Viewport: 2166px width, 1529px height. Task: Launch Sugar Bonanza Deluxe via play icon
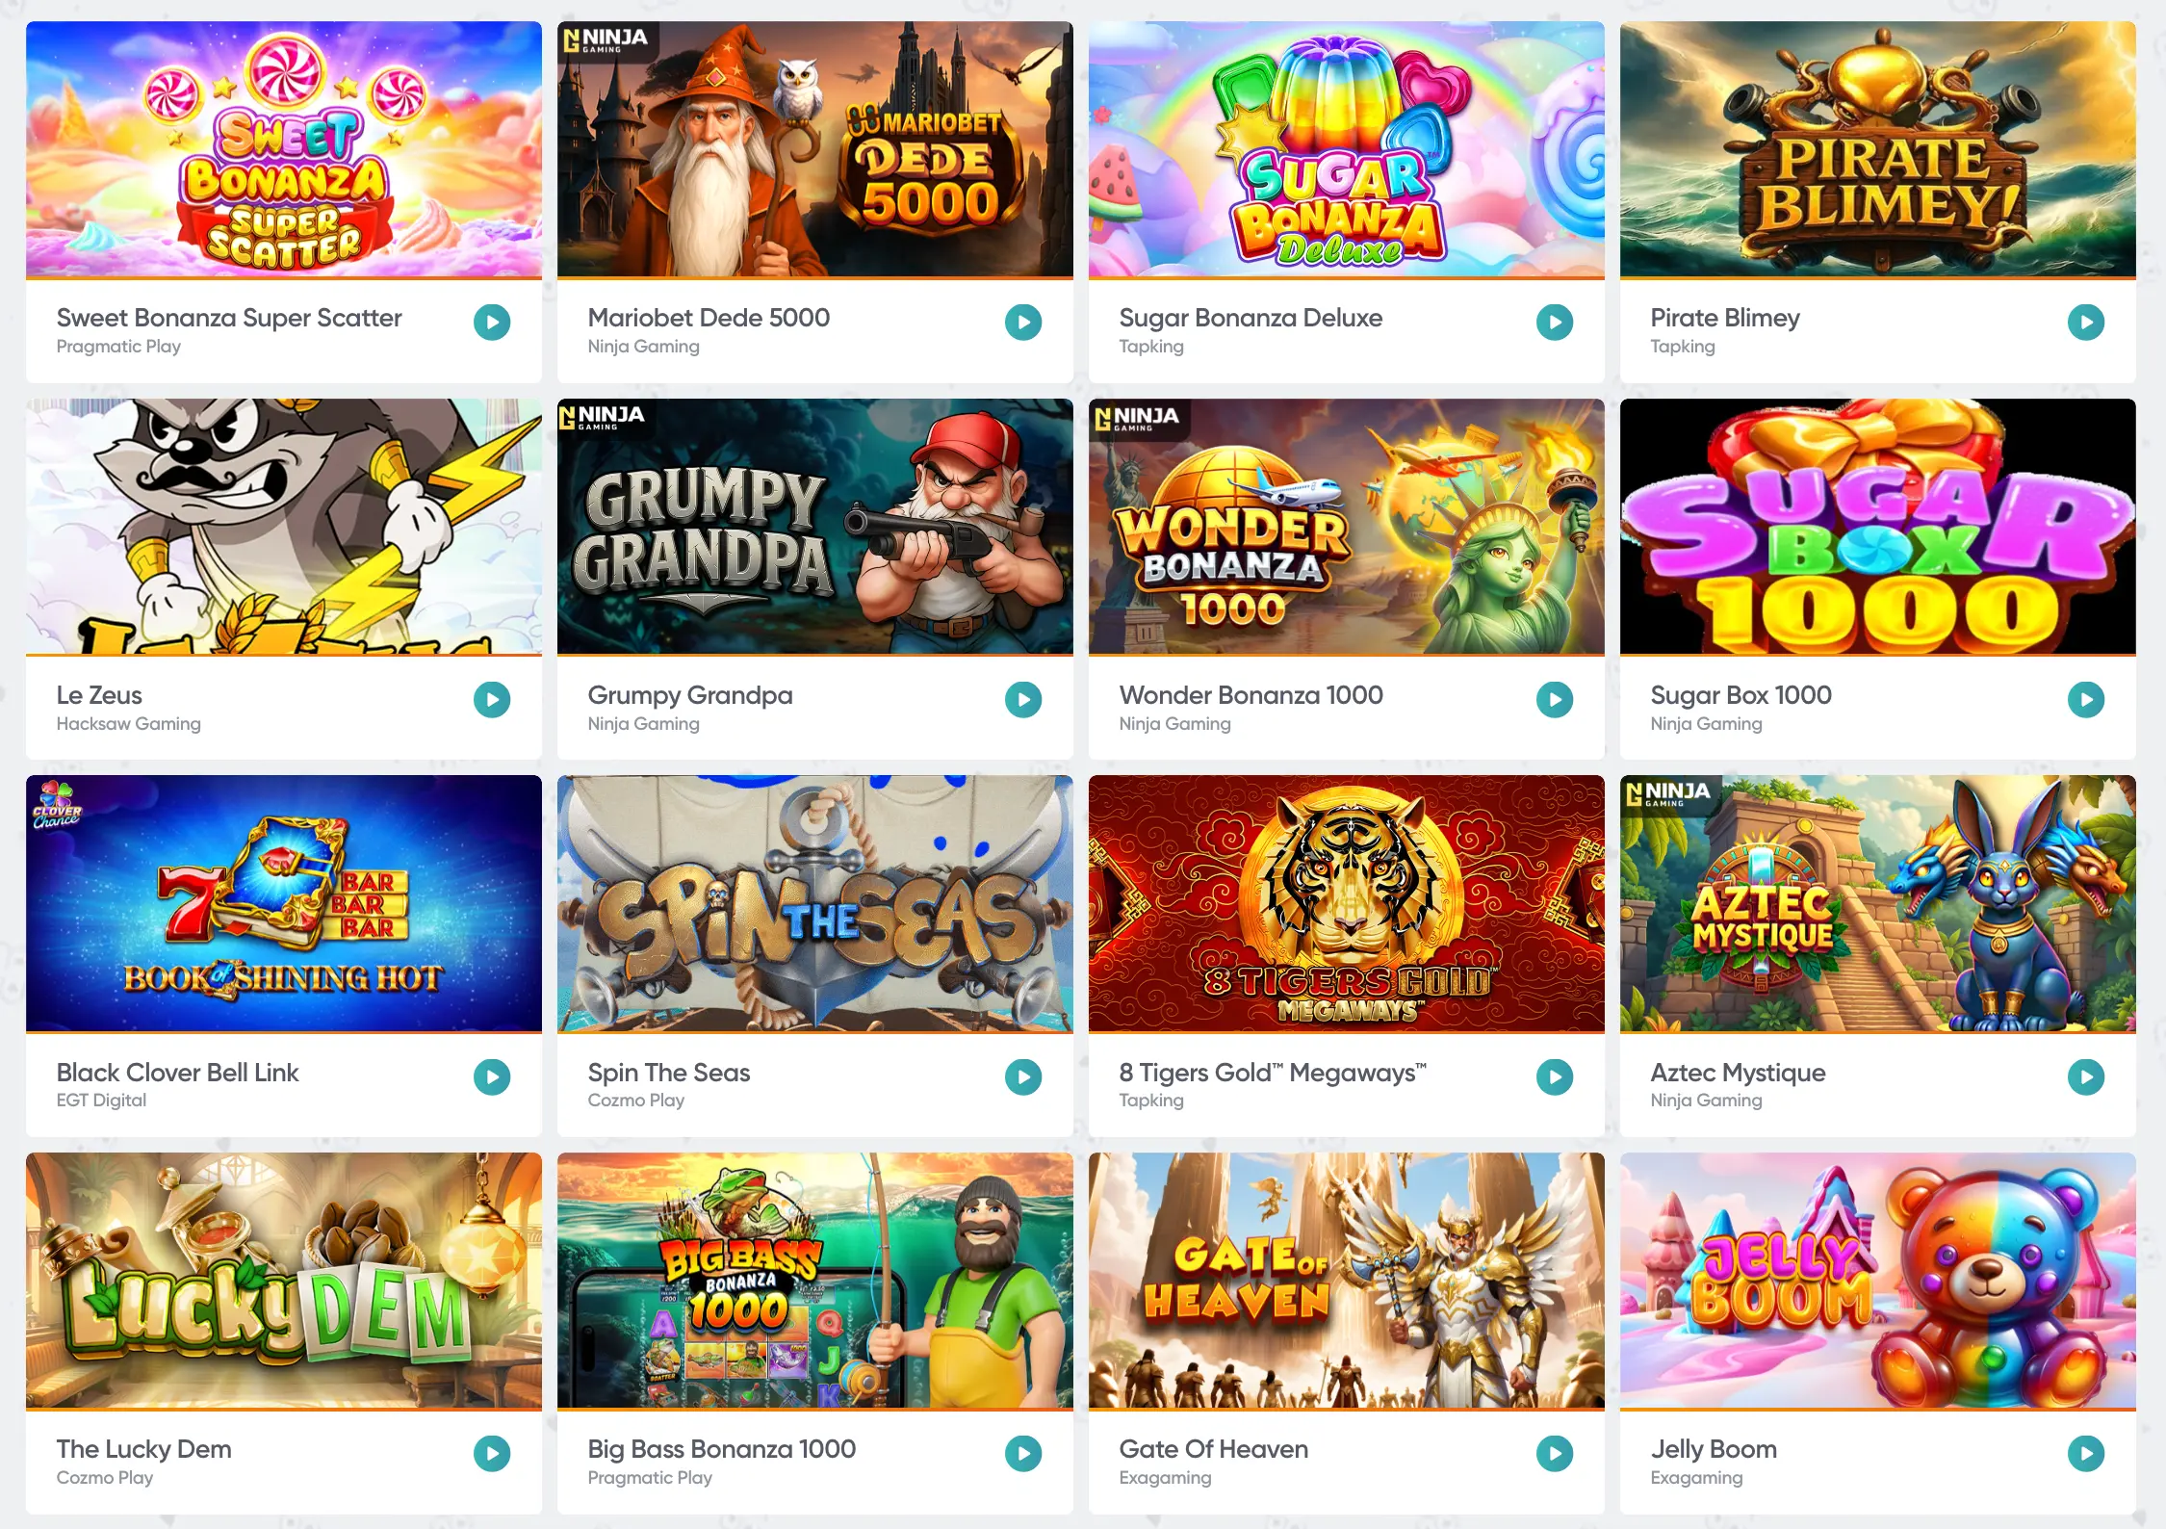click(x=1555, y=322)
